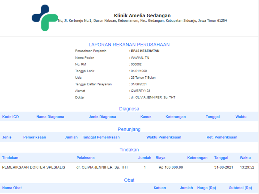Click the Tindakan table 'Jumlah' header
Screen dimensions: 259x194
click(145, 158)
